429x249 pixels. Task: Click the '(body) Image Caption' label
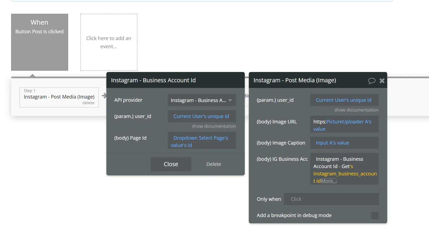point(281,143)
